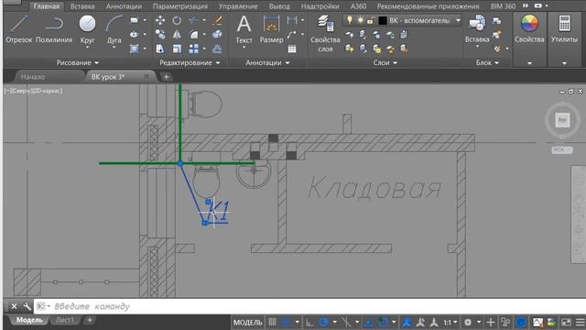Image resolution: width=586 pixels, height=330 pixels.
Task: Add a new drawing tab with plus
Action: pyautogui.click(x=166, y=77)
